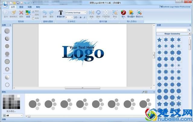Click the paste clipboard button
This screenshot has height=122, width=193.
click(36, 18)
